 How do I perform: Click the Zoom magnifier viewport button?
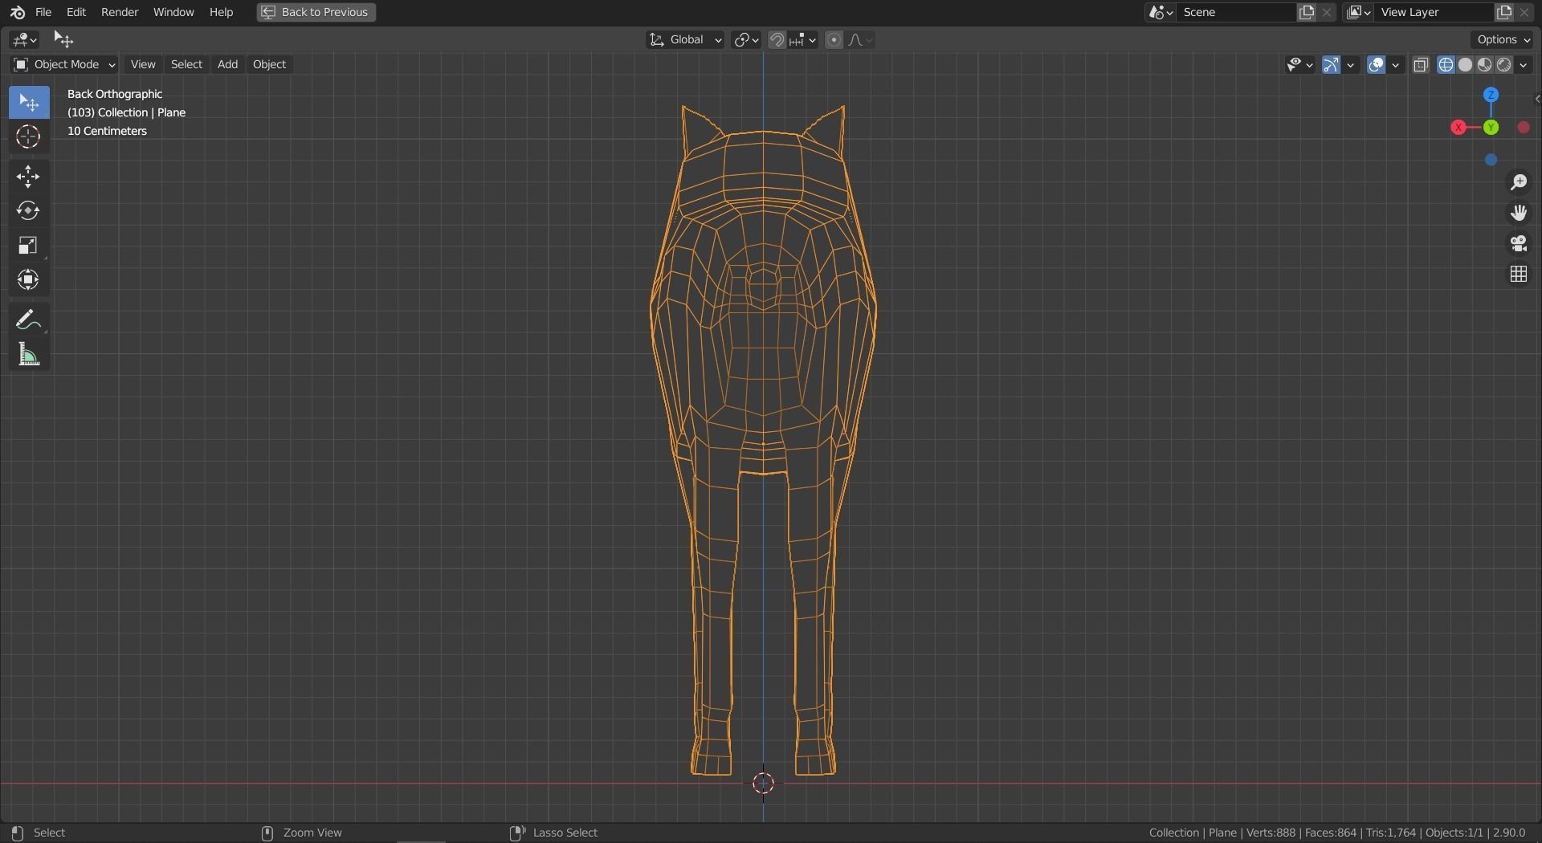coord(1518,183)
